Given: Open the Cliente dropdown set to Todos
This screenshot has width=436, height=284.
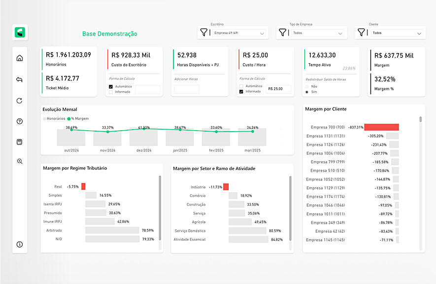Looking at the screenshot, I should 397,33.
